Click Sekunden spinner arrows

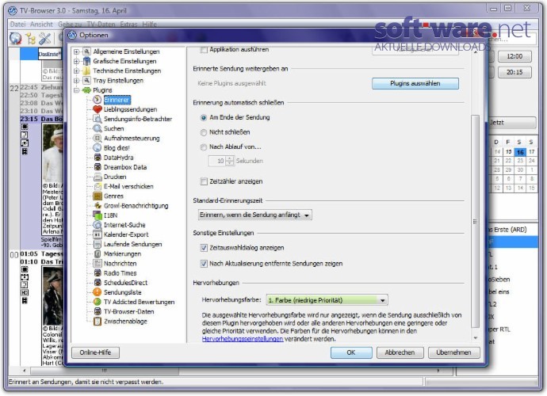point(230,161)
